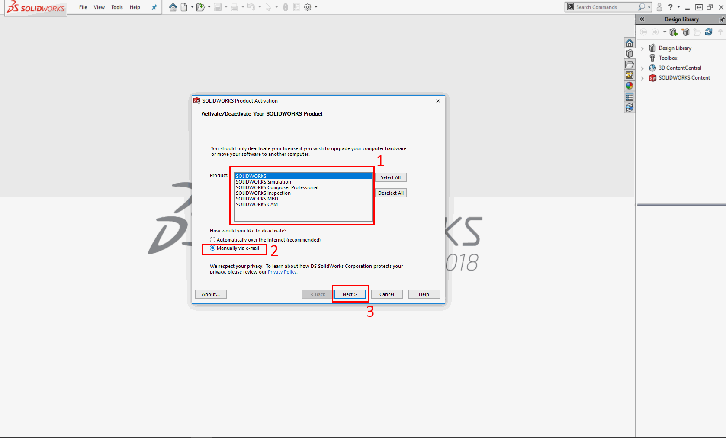Screen dimensions: 726x438
Task: Select Manually via e-mail radio button
Action: point(212,248)
